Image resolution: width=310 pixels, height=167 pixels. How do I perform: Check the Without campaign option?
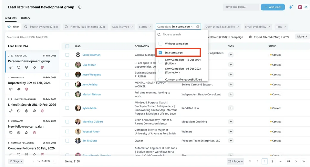tap(160, 44)
